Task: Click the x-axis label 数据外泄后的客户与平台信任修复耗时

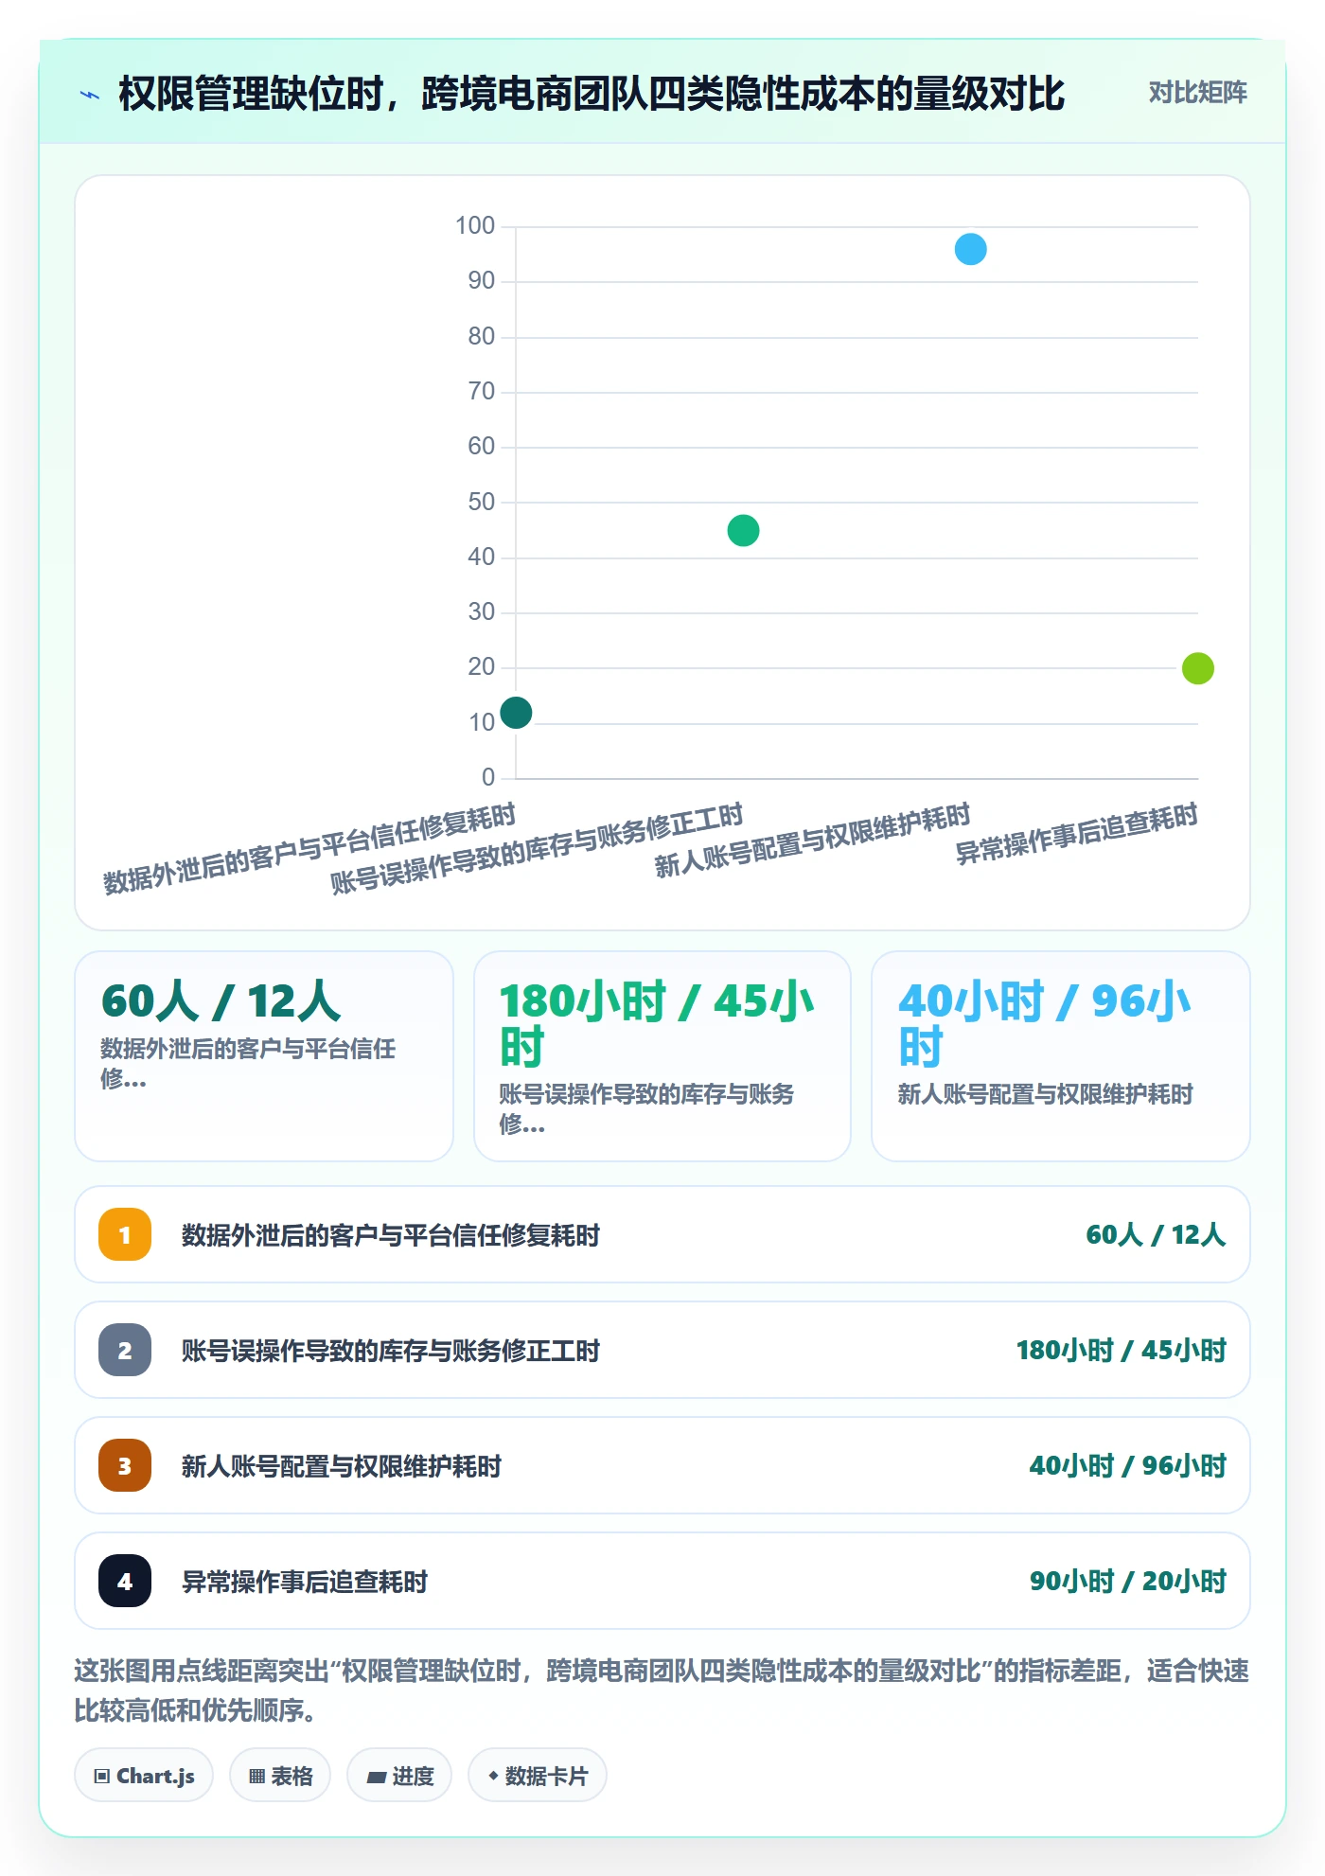Action: tap(309, 849)
